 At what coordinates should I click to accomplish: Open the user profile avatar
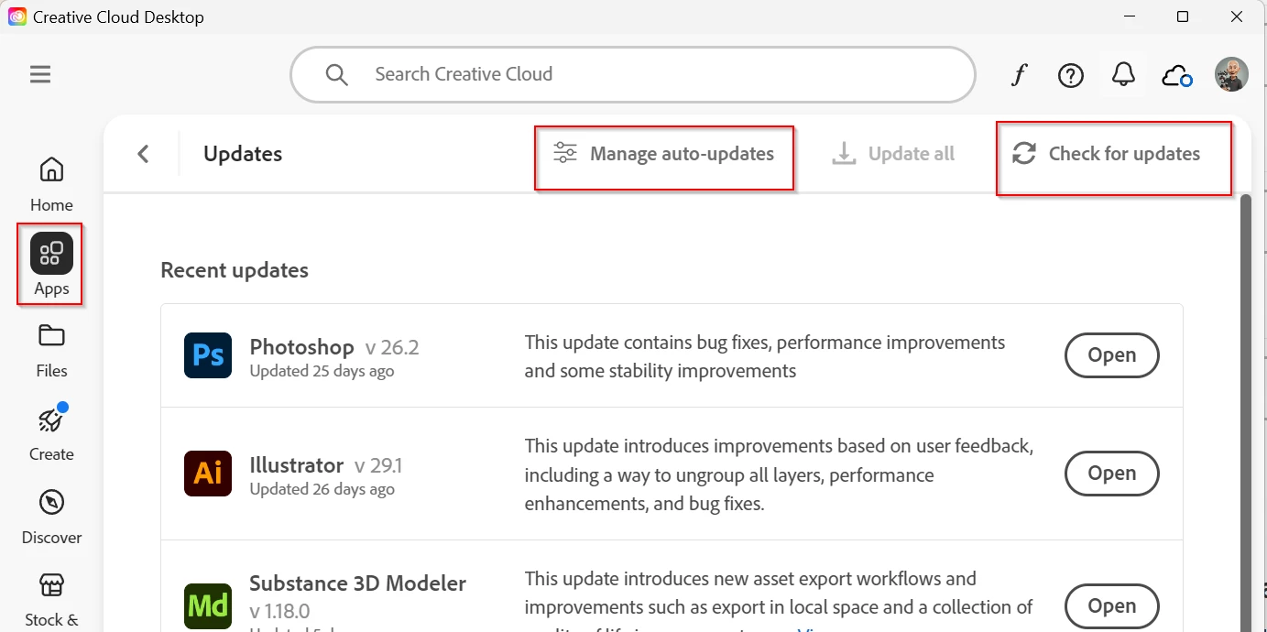[x=1231, y=75]
